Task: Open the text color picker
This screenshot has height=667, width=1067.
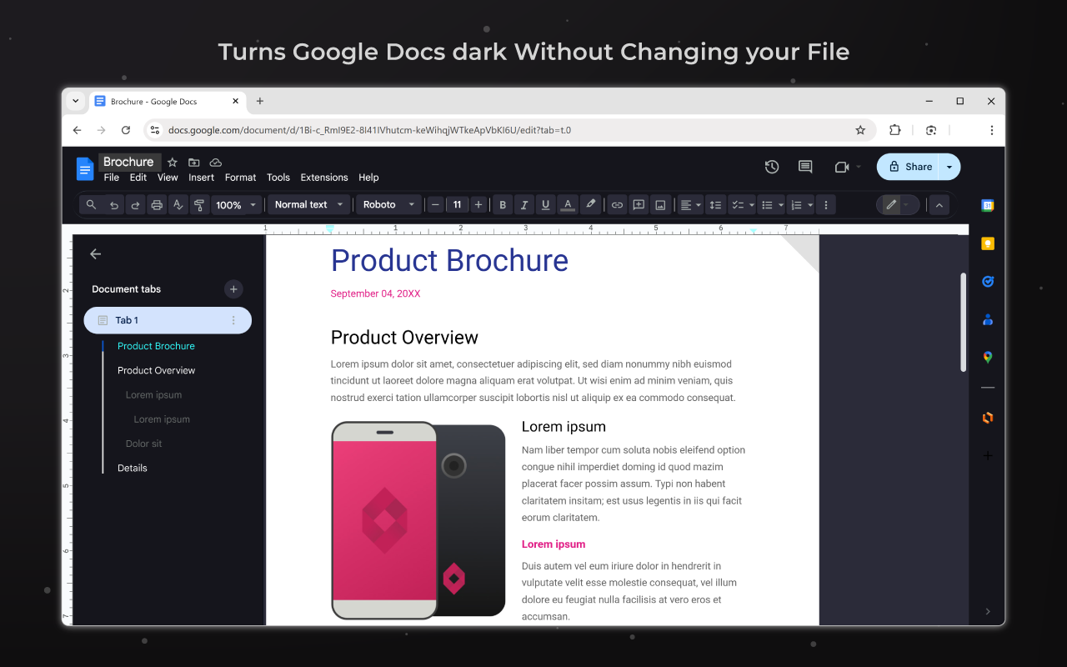Action: (568, 204)
